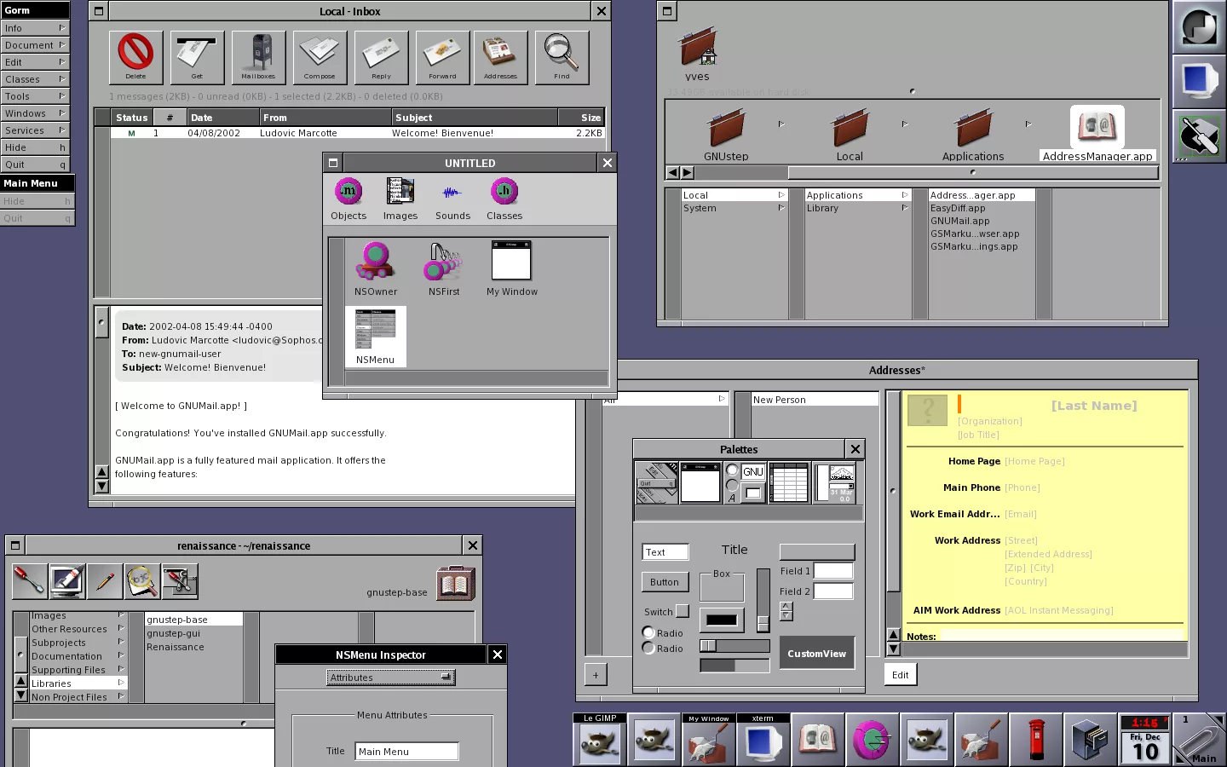Click the CustomView box in Palettes
Image resolution: width=1227 pixels, height=767 pixels.
pyautogui.click(x=816, y=654)
